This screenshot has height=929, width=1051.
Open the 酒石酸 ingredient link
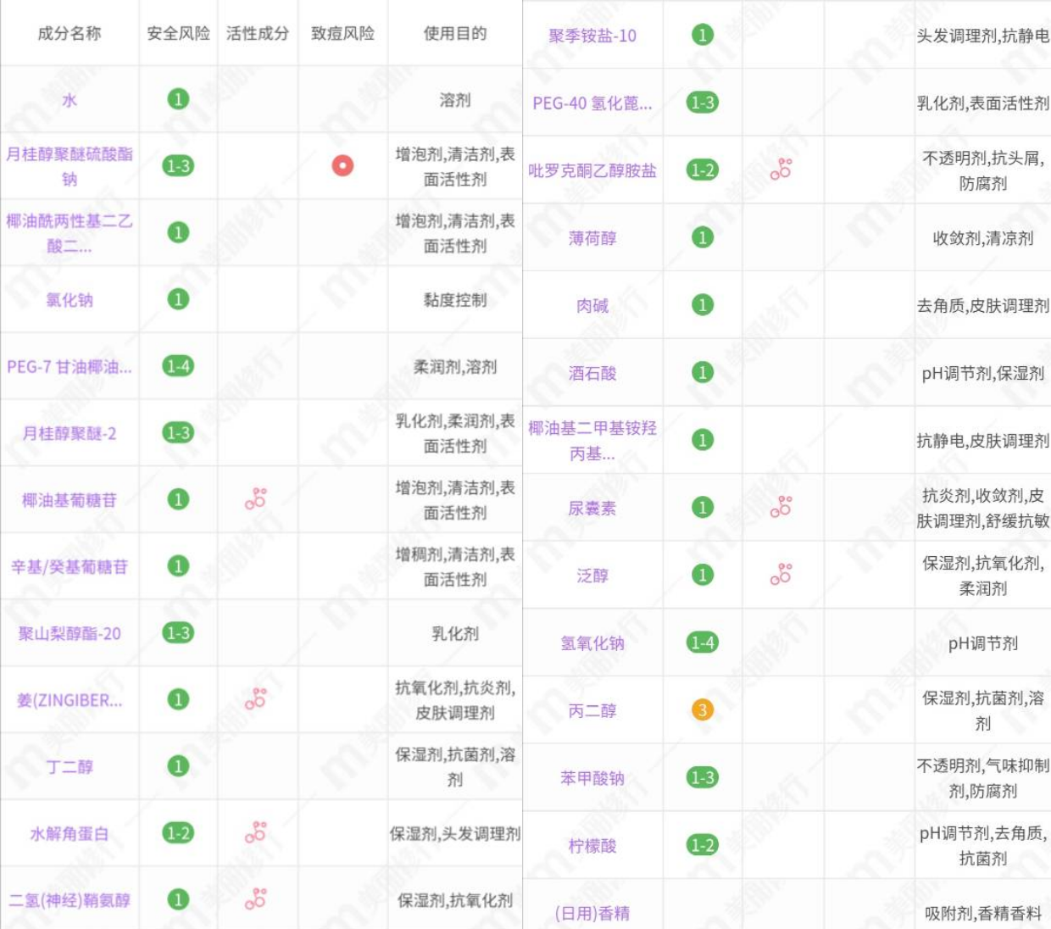click(x=592, y=373)
